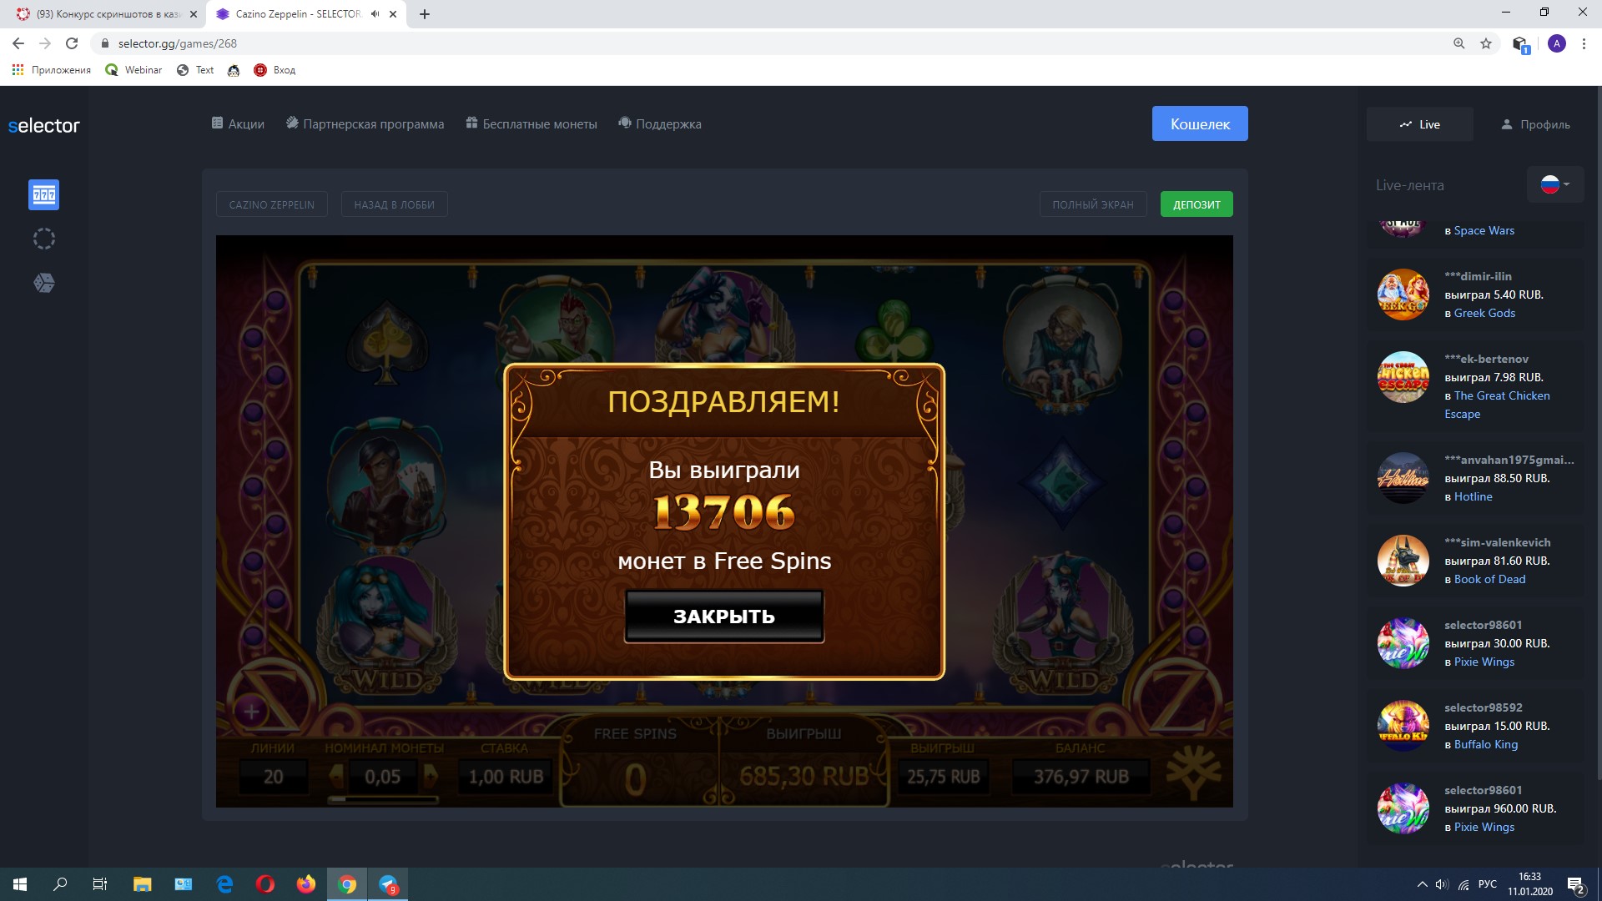Show hidden system tray icons
The image size is (1602, 901).
(x=1422, y=884)
